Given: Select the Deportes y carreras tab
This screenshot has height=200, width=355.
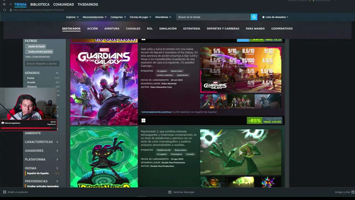Looking at the screenshot, I should tap(223, 29).
